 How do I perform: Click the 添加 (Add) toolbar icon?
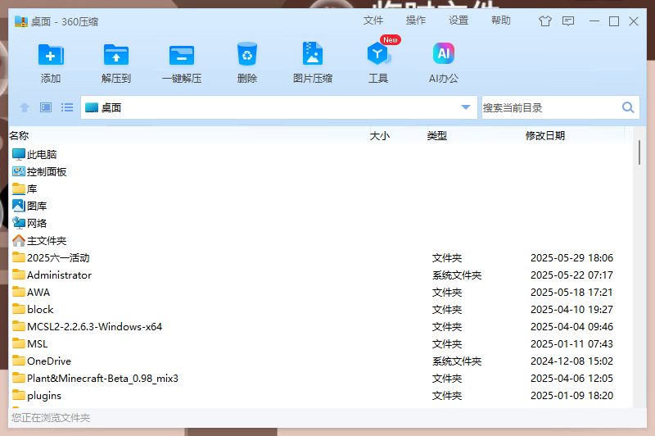51,56
